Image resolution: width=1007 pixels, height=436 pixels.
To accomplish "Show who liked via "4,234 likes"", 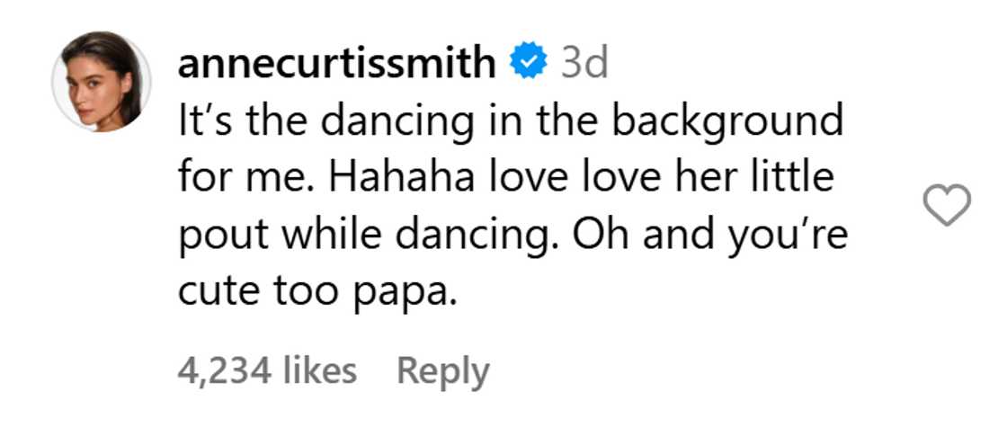I will [x=267, y=370].
